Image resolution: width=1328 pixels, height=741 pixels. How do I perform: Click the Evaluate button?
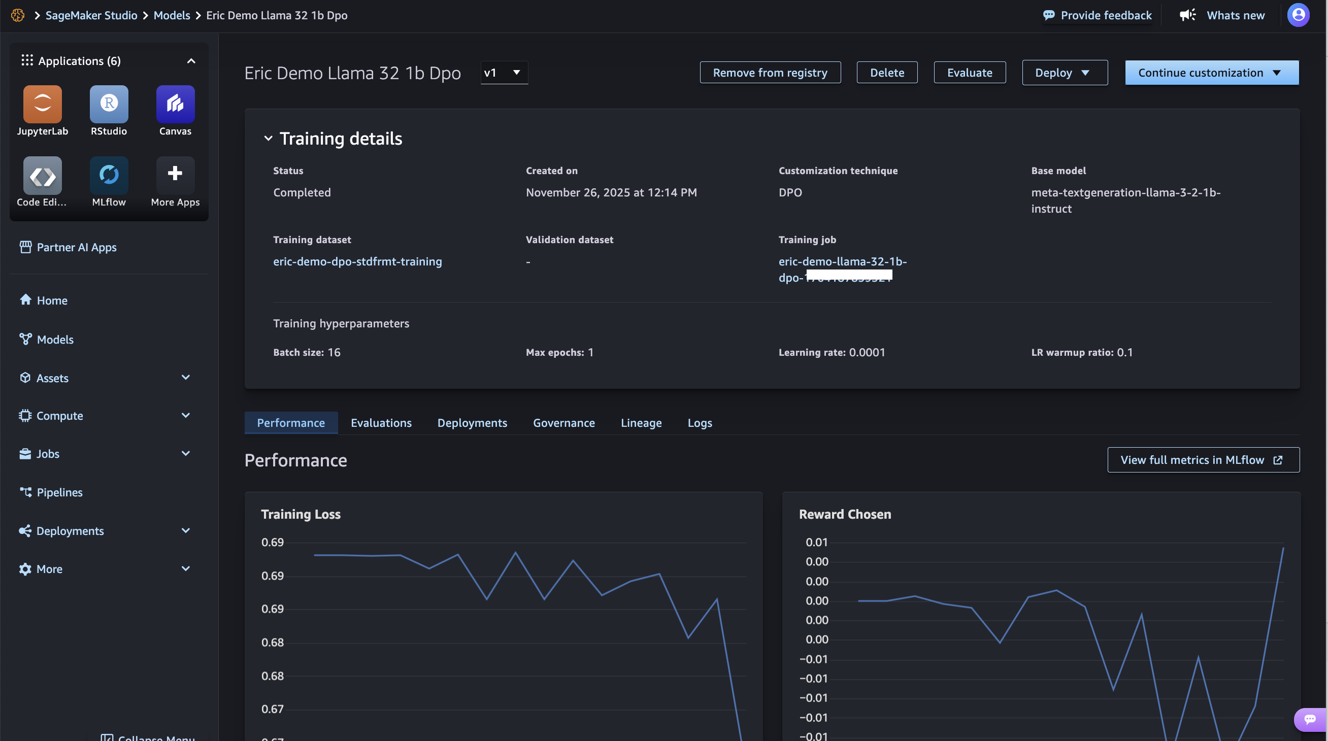pos(970,73)
